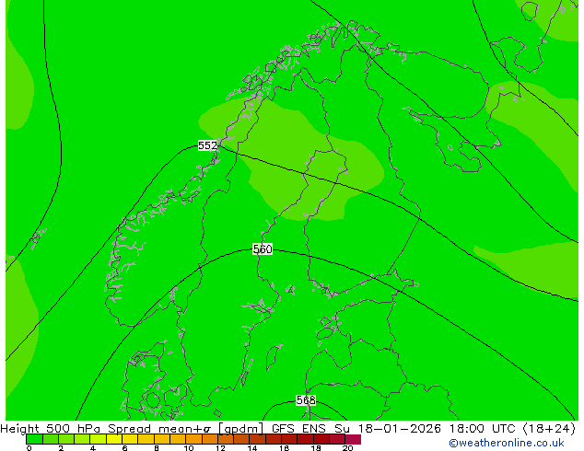
Task: Select the orange swatch starting at scale value 10
Action: [x=194, y=439]
